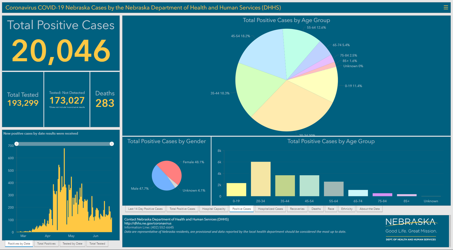Image resolution: width=453 pixels, height=250 pixels.
Task: Click the Unknown 4.1% gender label
Action: [x=194, y=190]
